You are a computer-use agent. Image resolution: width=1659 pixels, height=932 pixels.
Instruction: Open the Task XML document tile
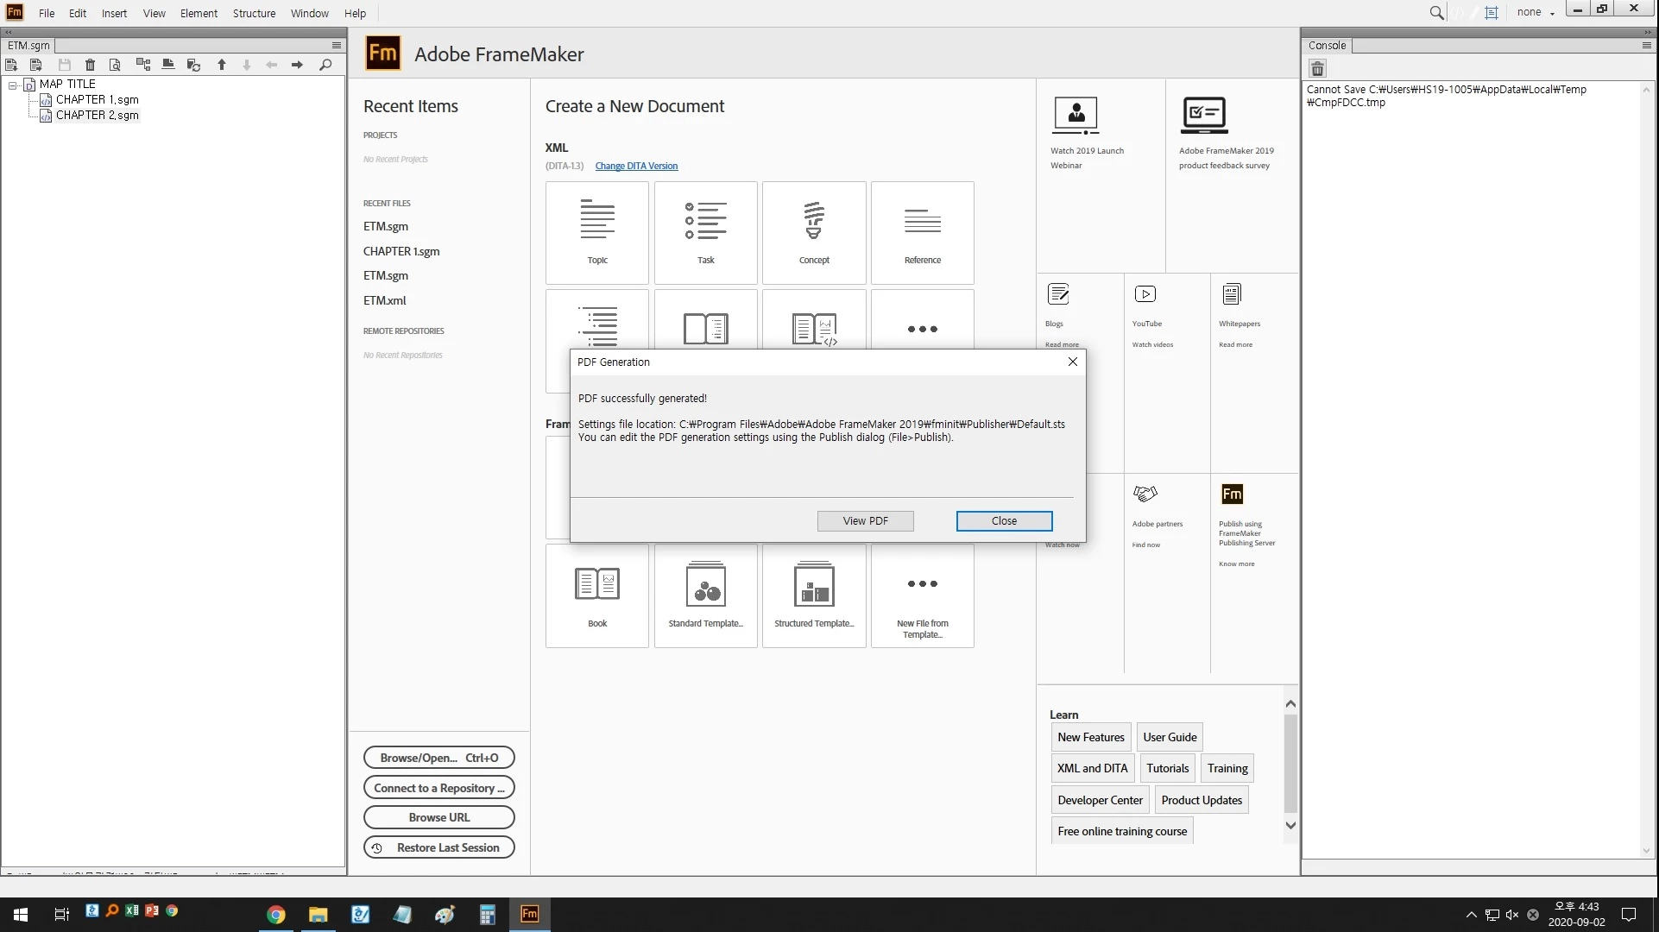tap(705, 232)
